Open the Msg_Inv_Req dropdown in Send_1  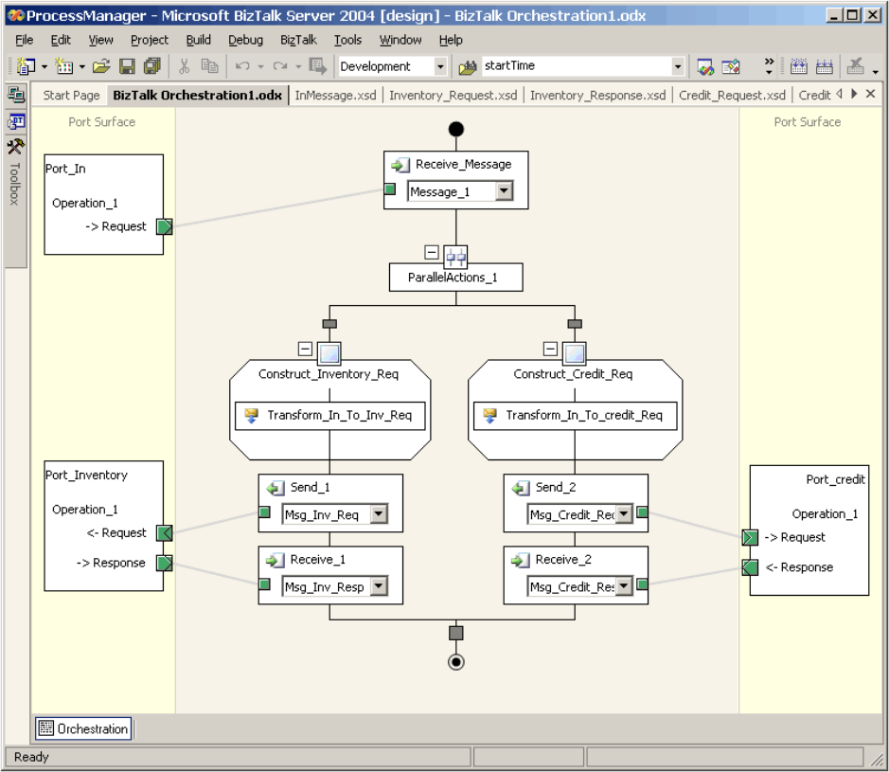[x=379, y=514]
